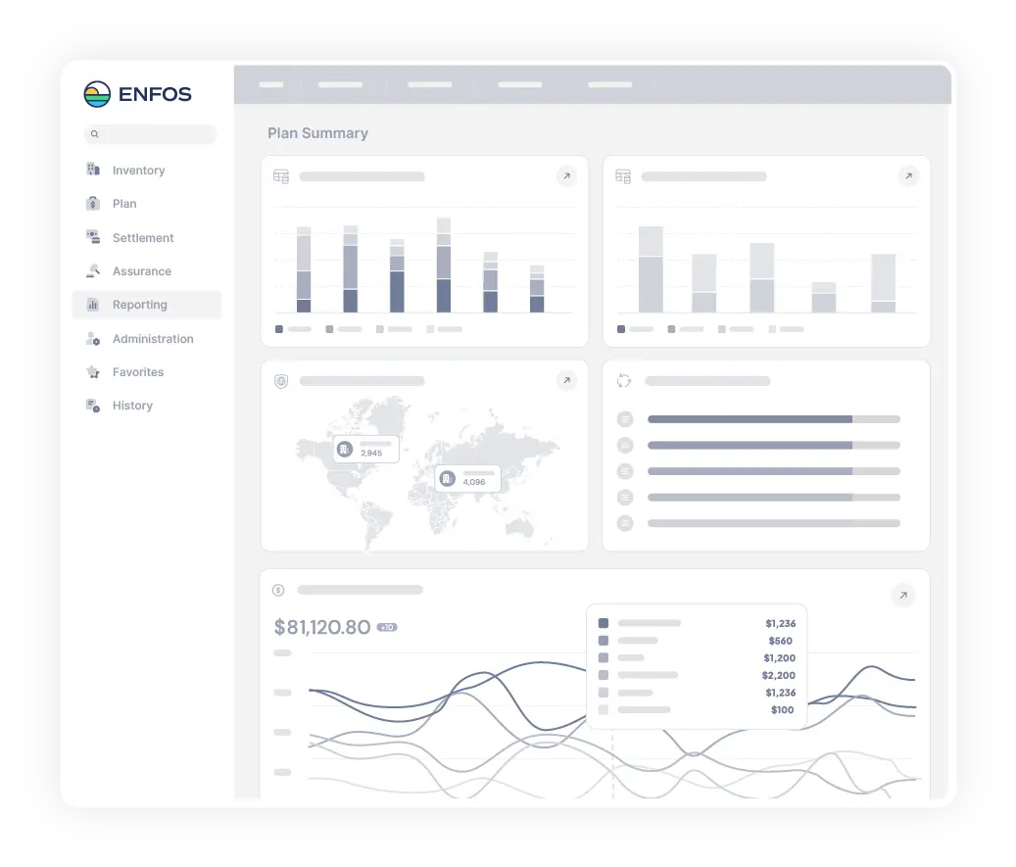Expand the map card using the corner arrow
This screenshot has width=1016, height=867.
click(x=566, y=380)
